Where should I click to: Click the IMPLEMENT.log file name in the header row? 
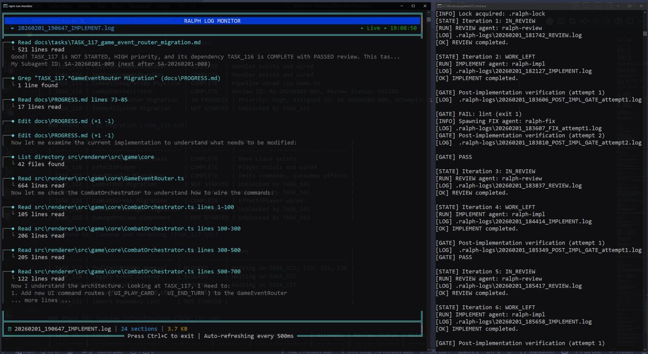66,28
